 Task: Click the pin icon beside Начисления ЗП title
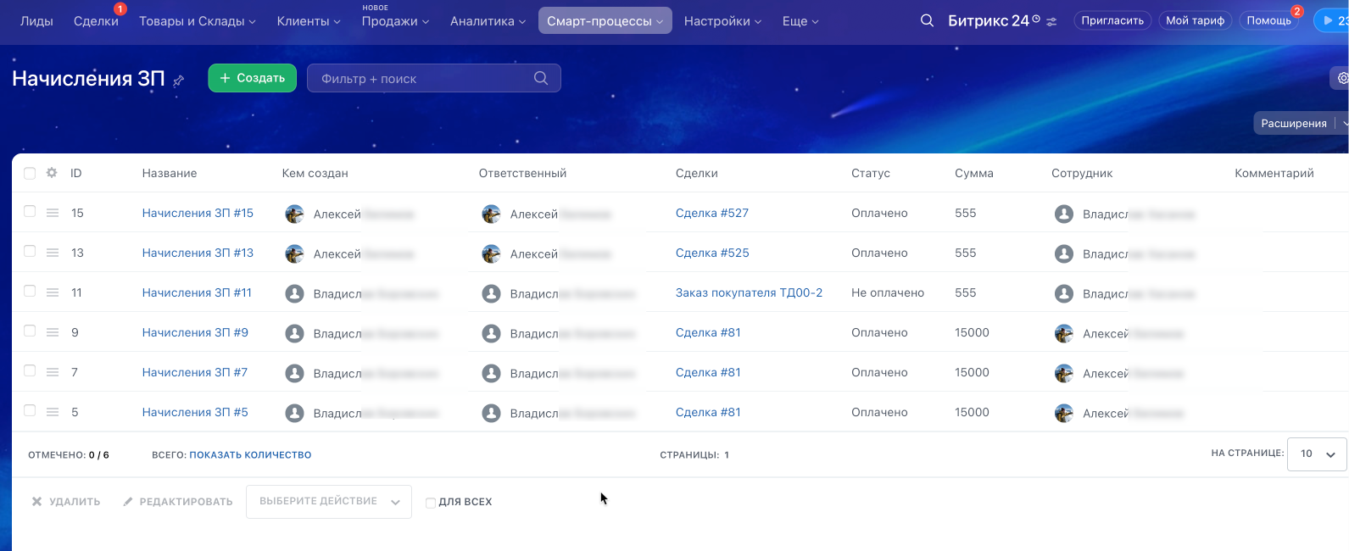(x=179, y=81)
